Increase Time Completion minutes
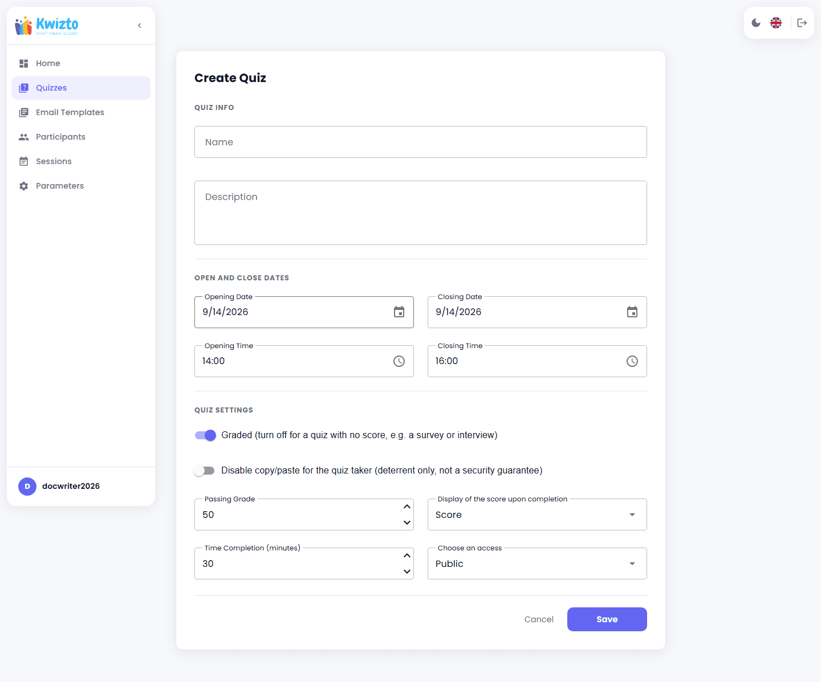The image size is (821, 682). [x=407, y=556]
